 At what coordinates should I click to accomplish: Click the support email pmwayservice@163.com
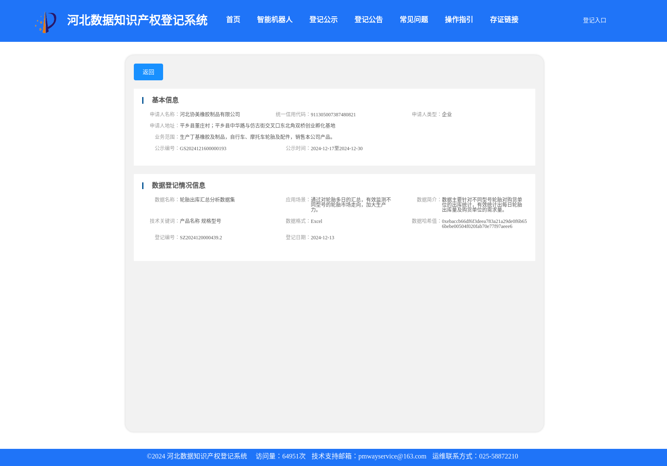[392, 456]
